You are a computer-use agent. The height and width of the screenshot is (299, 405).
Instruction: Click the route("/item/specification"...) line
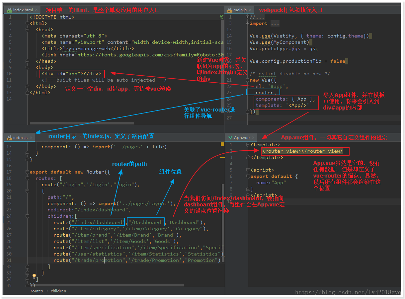tap(139, 248)
